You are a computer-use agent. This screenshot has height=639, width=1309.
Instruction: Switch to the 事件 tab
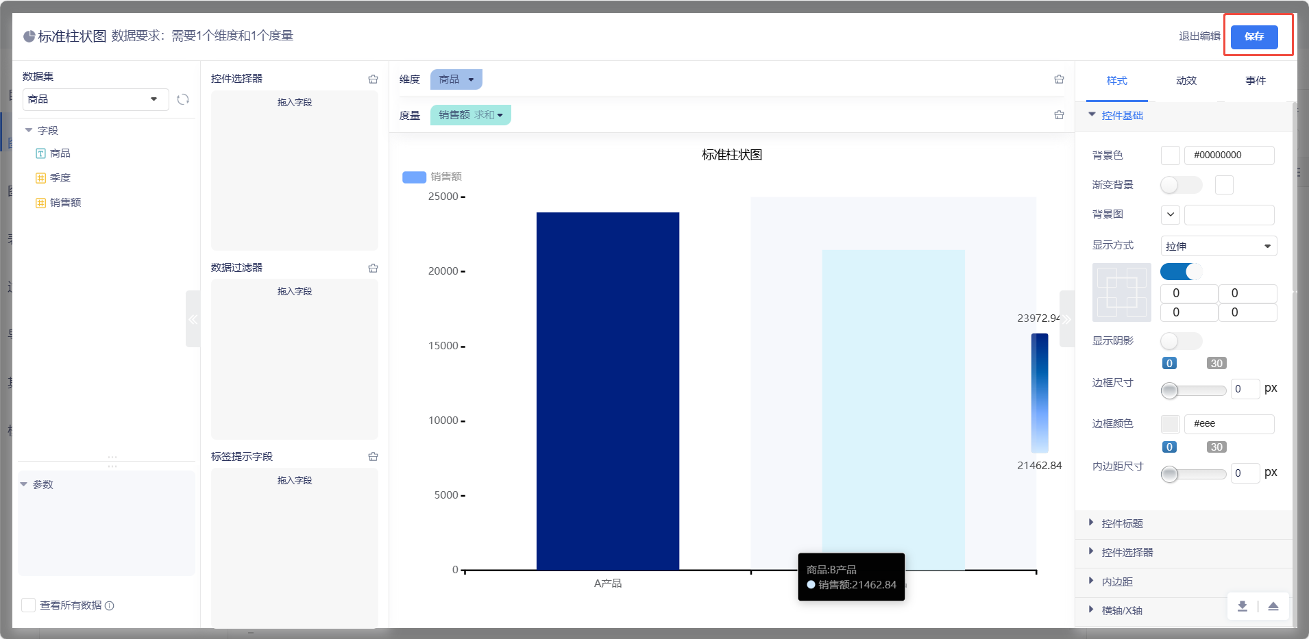click(1255, 81)
